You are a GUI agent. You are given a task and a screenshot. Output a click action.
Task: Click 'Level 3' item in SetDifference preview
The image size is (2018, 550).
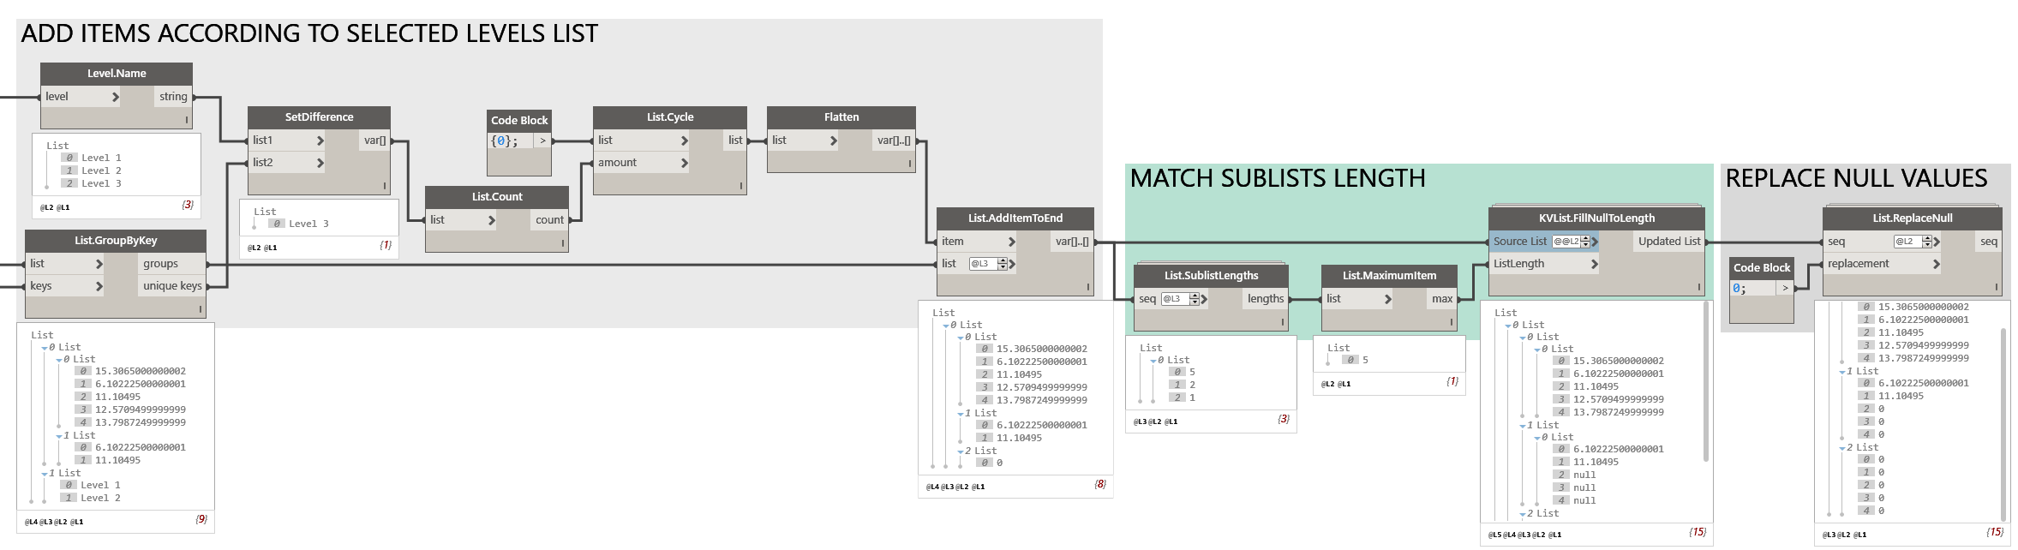click(308, 224)
